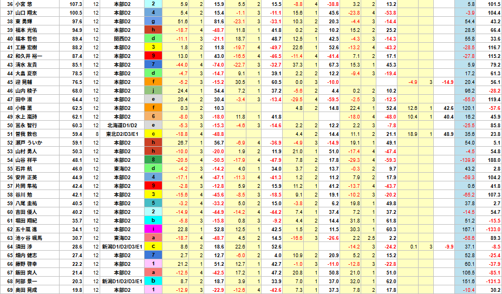Select the name 藤野 啓幸

tap(26, 264)
